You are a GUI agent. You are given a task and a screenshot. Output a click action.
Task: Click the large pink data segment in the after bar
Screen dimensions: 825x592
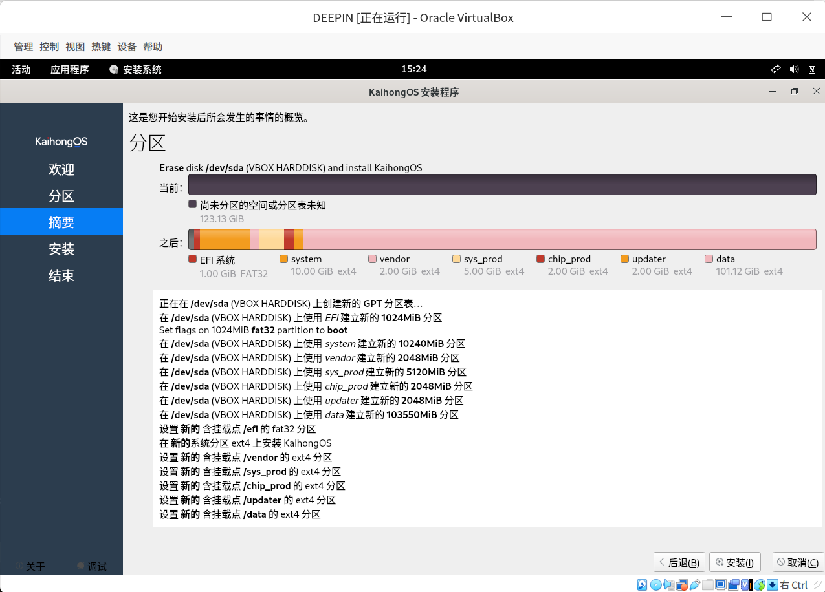560,239
